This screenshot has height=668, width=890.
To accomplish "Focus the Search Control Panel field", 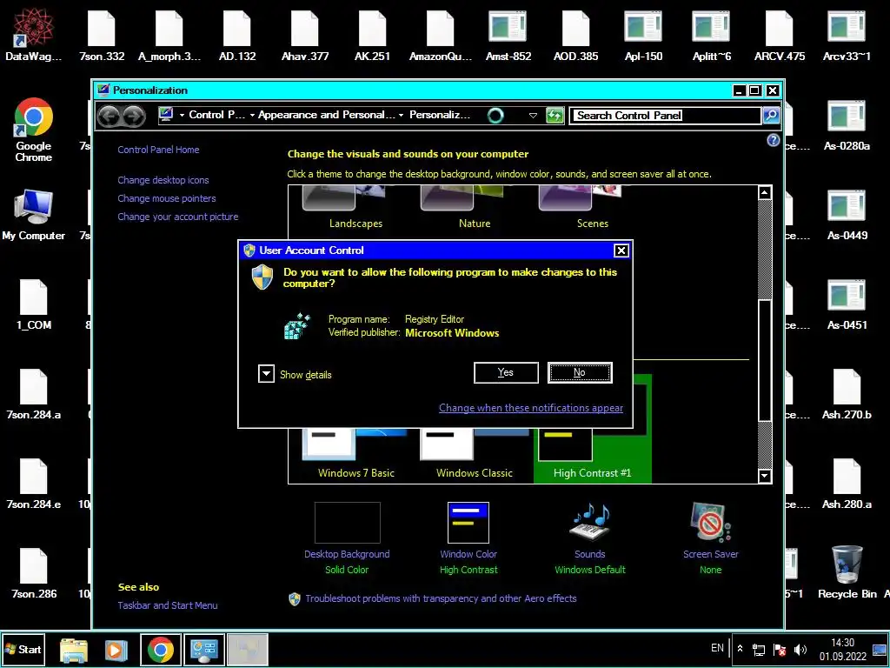I will click(665, 116).
